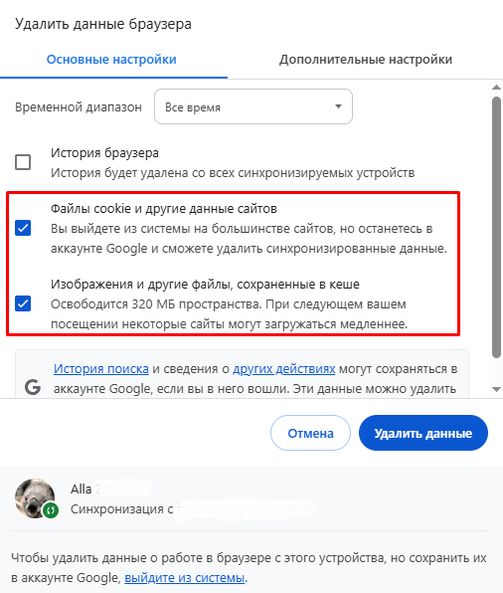Open the История поиска link
503x593 pixels.
coord(101,369)
